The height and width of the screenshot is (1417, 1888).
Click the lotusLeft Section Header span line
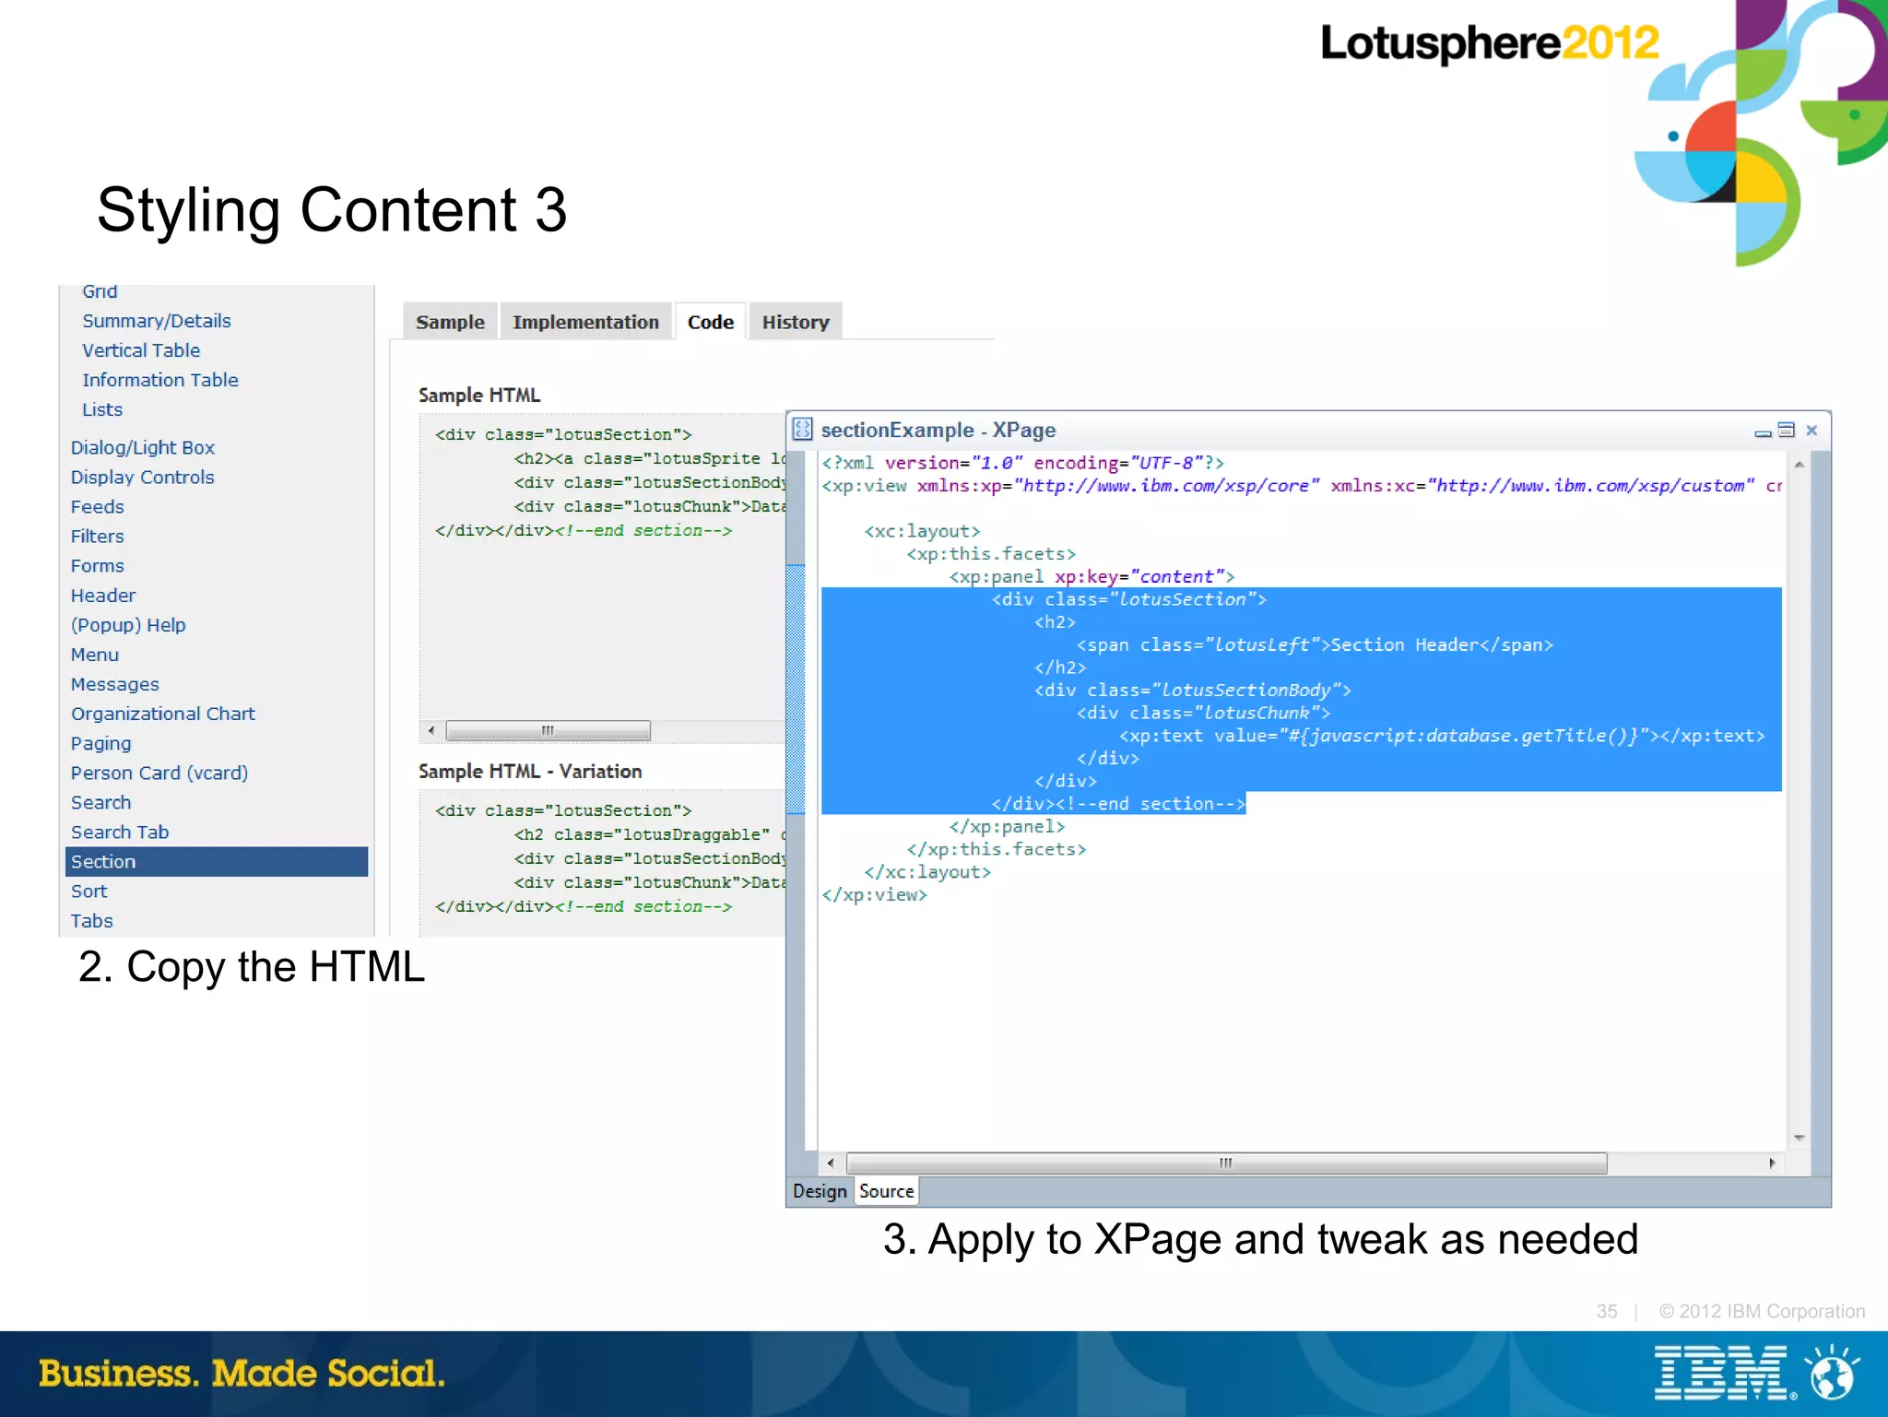(1315, 644)
